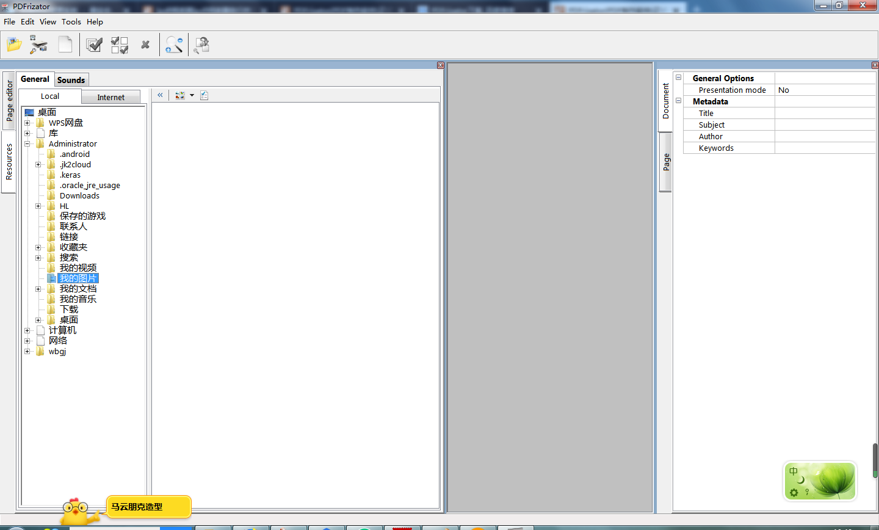The height and width of the screenshot is (530, 879).
Task: Click the zoom magnifier icon
Action: click(x=174, y=45)
